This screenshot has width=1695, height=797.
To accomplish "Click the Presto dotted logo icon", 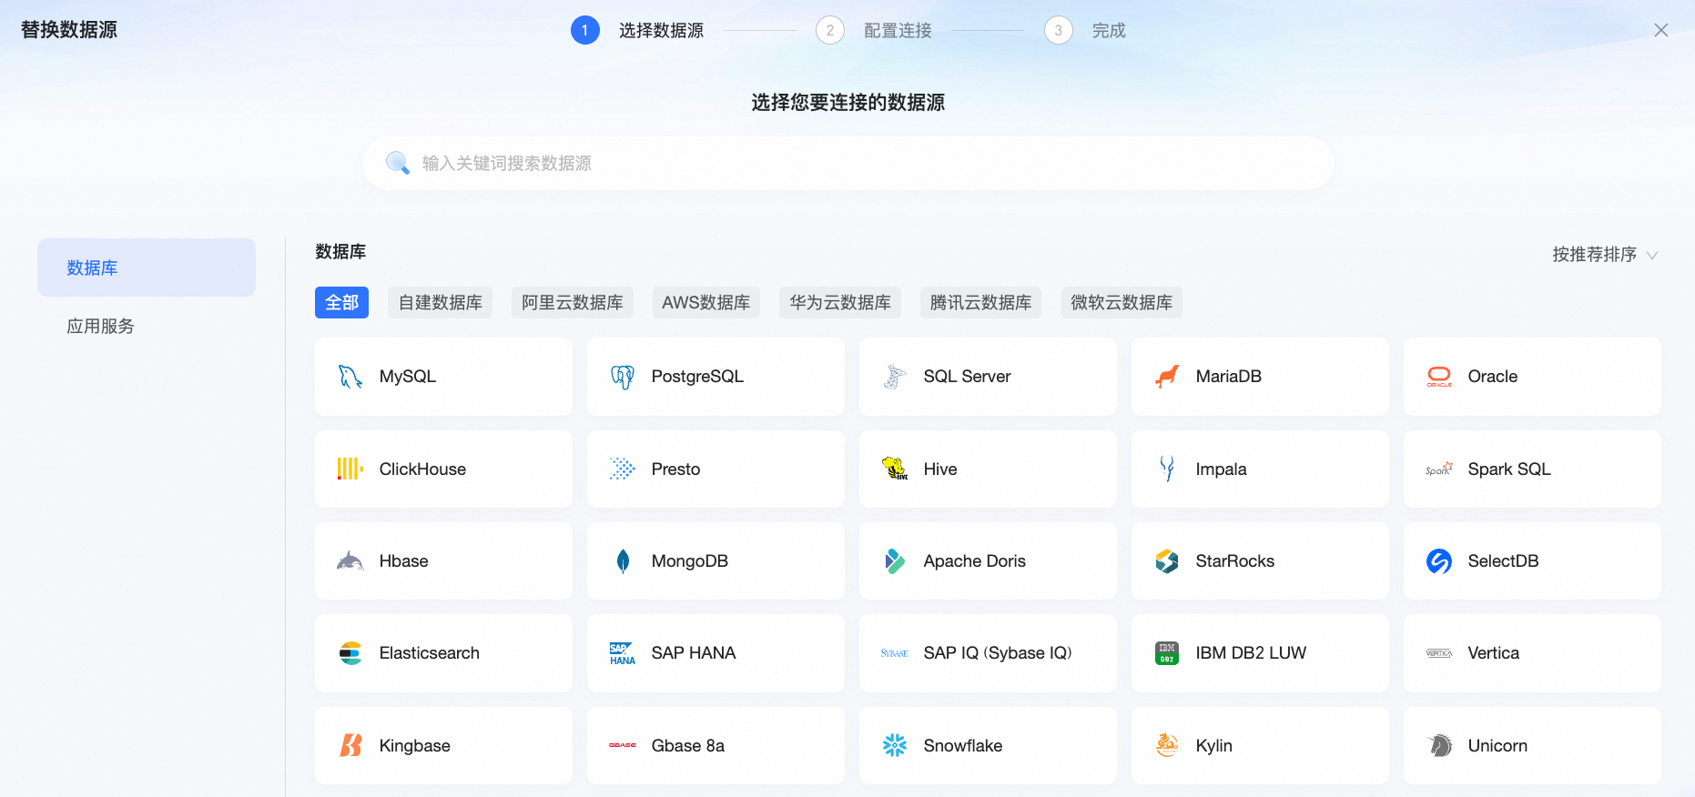I will (x=623, y=469).
